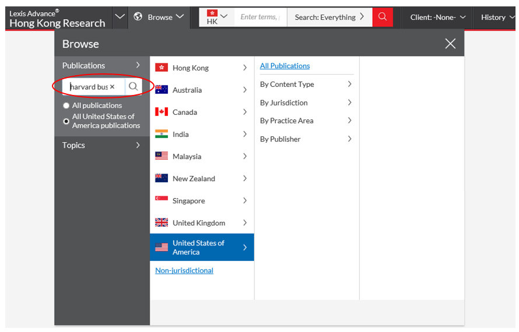519x332 pixels.
Task: Choose Malaysia in jurisdiction list
Action: click(x=202, y=156)
